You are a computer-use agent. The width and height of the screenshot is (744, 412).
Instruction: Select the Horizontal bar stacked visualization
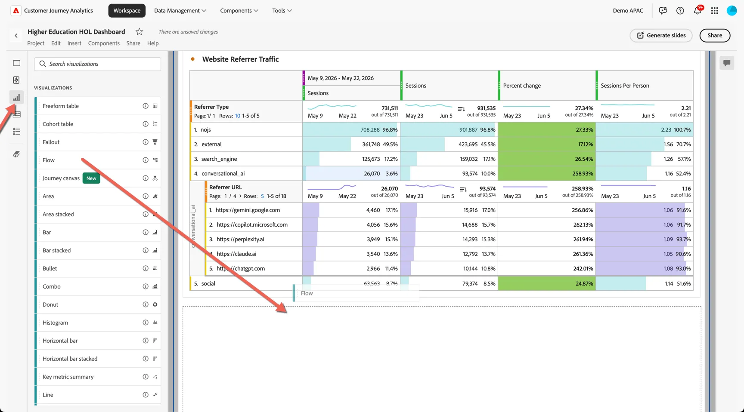coord(98,359)
